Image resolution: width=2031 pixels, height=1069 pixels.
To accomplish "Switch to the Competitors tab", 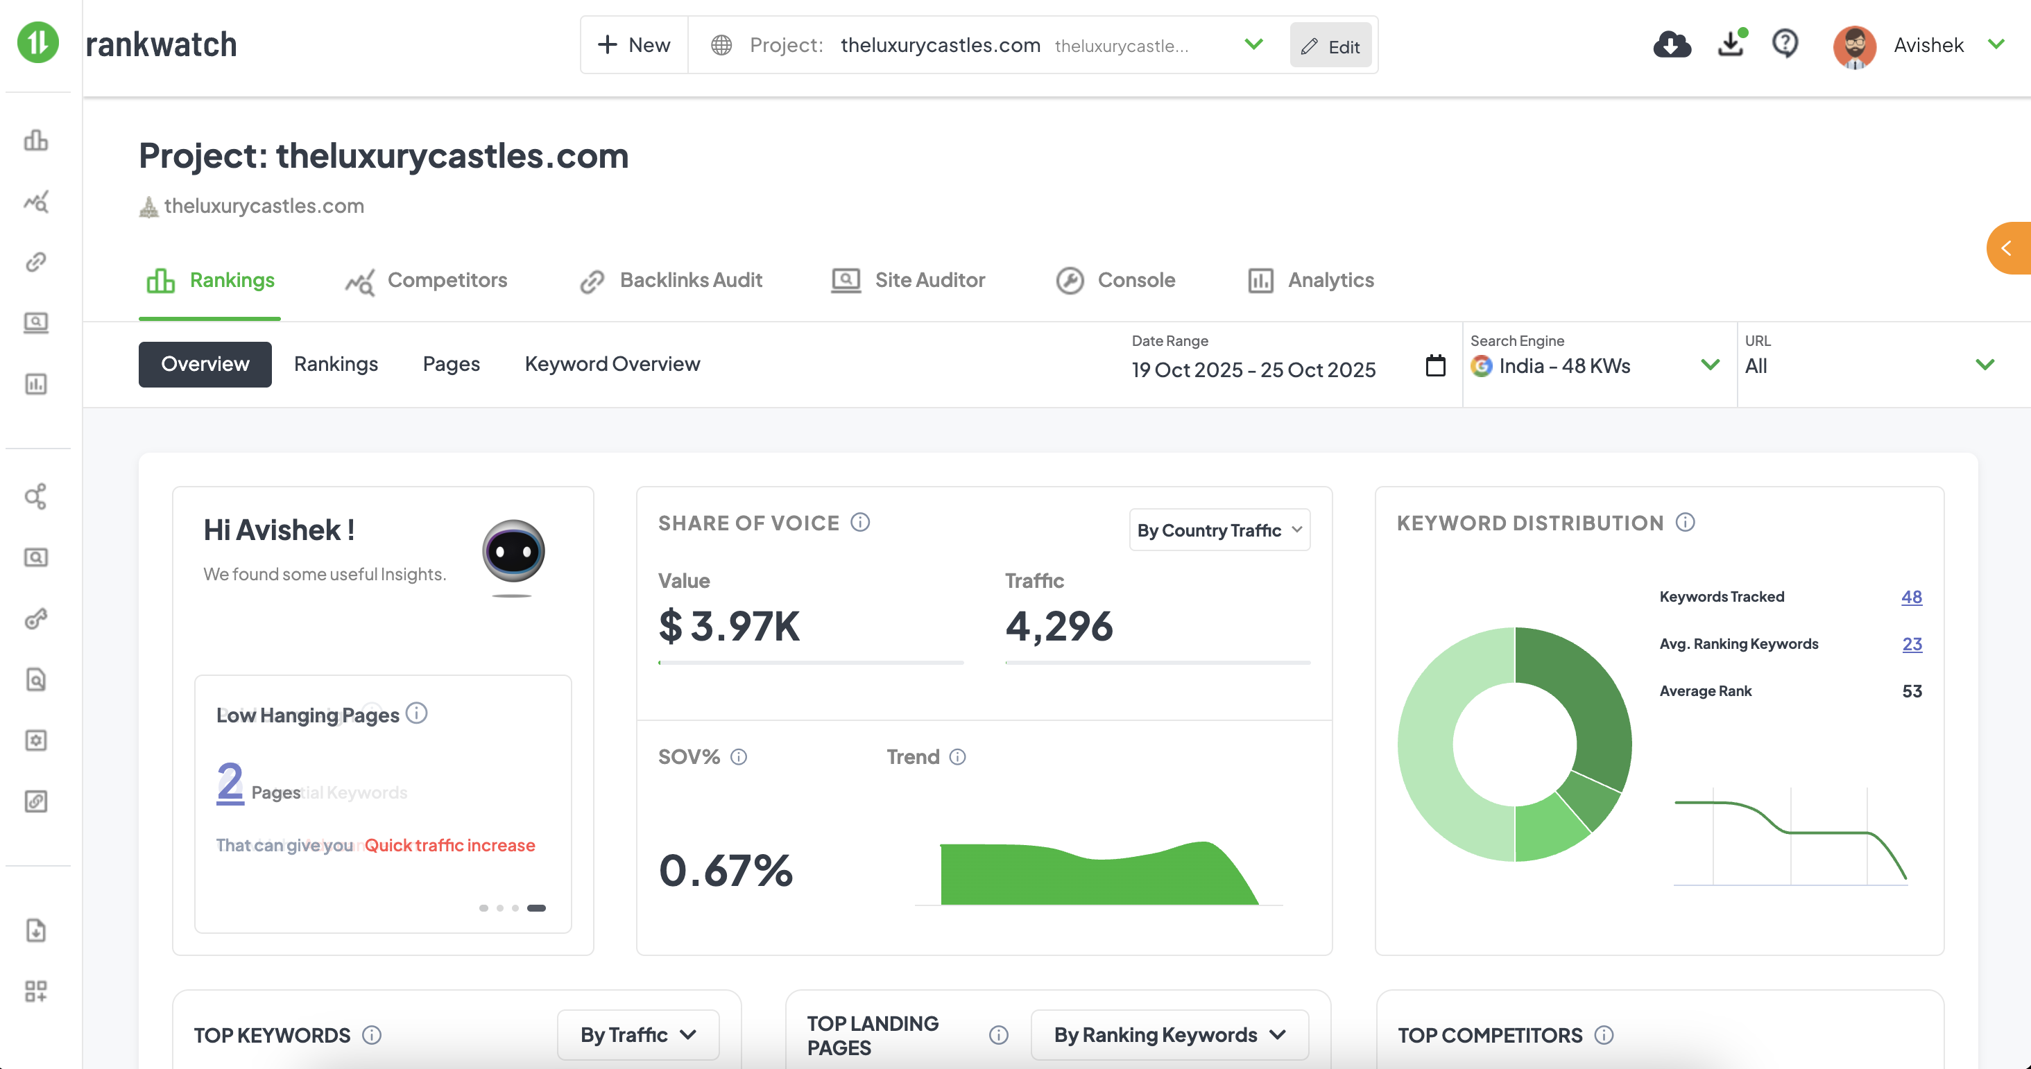I will [x=427, y=279].
